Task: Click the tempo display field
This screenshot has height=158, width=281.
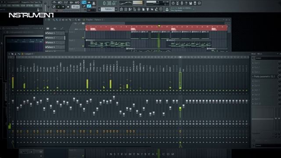Action: pyautogui.click(x=76, y=7)
